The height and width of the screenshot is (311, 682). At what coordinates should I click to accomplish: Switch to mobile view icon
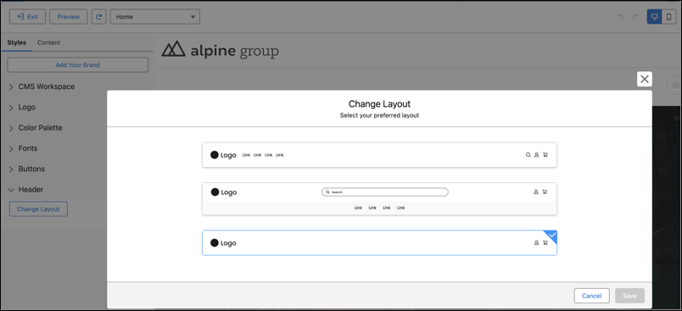coord(669,17)
